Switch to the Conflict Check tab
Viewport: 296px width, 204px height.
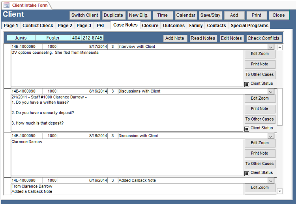tap(38, 26)
